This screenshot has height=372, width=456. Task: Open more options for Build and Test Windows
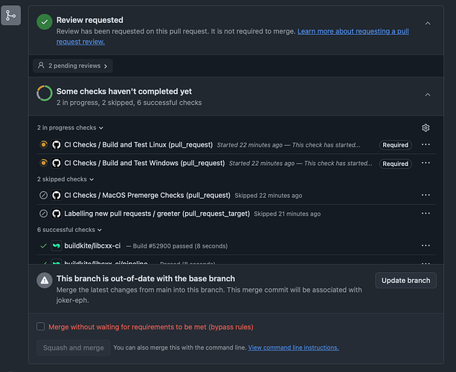point(426,163)
